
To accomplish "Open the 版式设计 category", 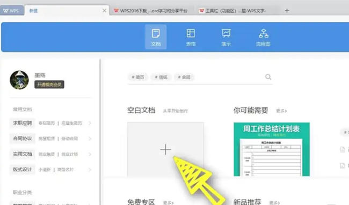I will pos(23,170).
